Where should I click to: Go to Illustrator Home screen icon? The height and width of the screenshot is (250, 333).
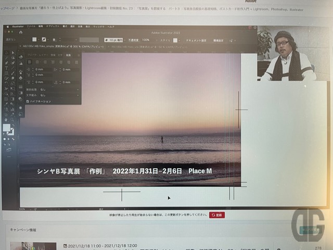coord(21,32)
